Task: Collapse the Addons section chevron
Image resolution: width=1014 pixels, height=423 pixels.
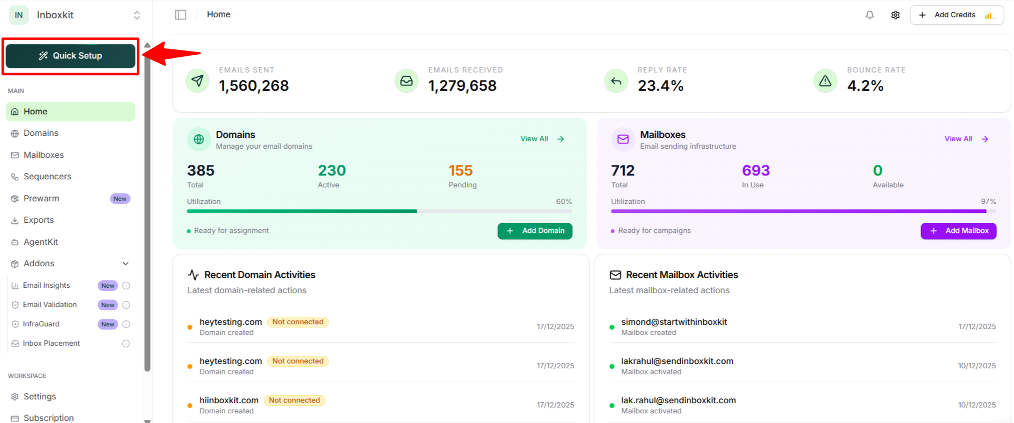Action: (x=126, y=264)
